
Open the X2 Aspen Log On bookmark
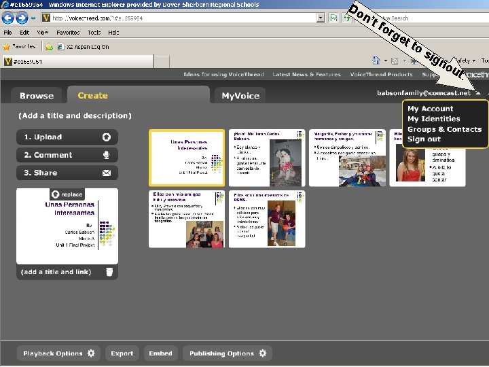coord(84,47)
